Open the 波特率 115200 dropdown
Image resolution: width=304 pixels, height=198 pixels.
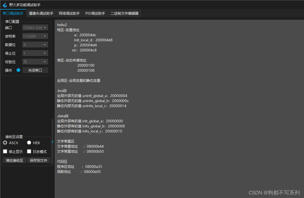tap(35, 36)
